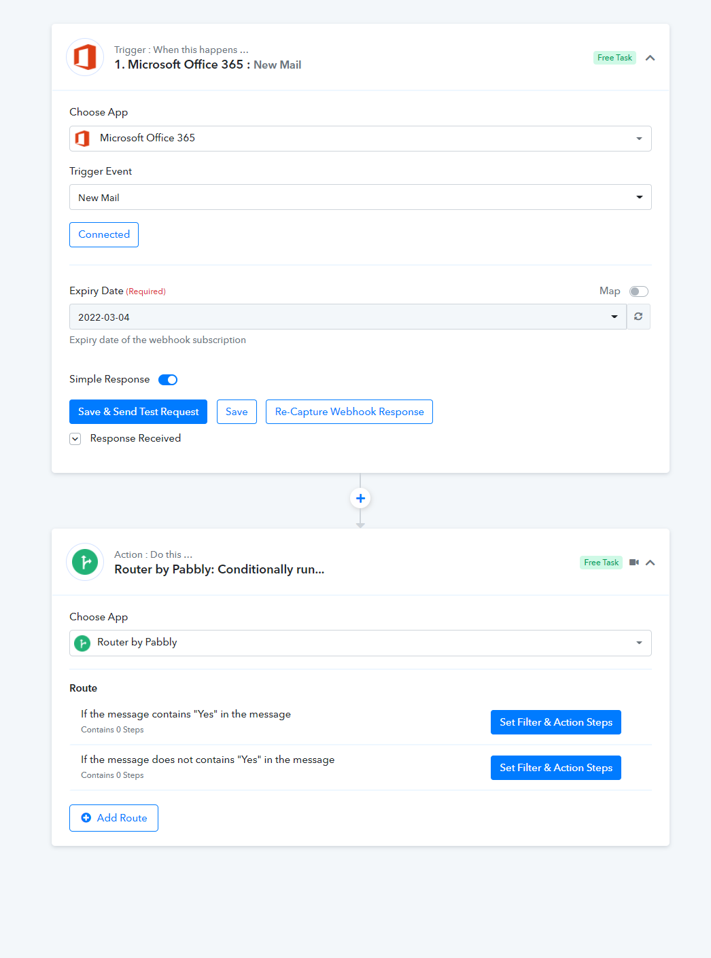The width and height of the screenshot is (711, 958).
Task: Click Save & Send Test Request
Action: [138, 412]
